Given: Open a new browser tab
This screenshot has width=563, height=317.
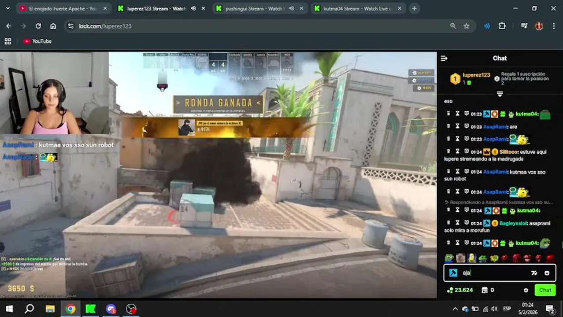Looking at the screenshot, I should [x=414, y=8].
